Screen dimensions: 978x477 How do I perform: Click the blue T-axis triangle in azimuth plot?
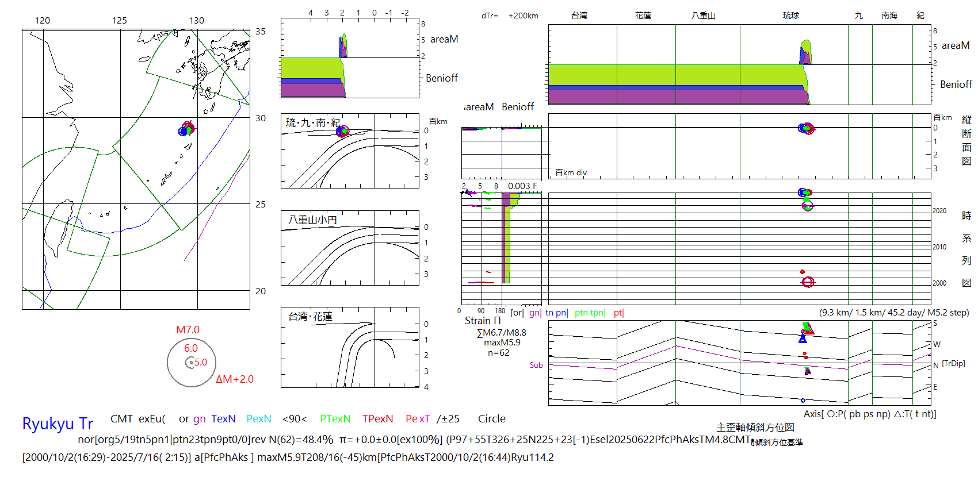pos(803,339)
